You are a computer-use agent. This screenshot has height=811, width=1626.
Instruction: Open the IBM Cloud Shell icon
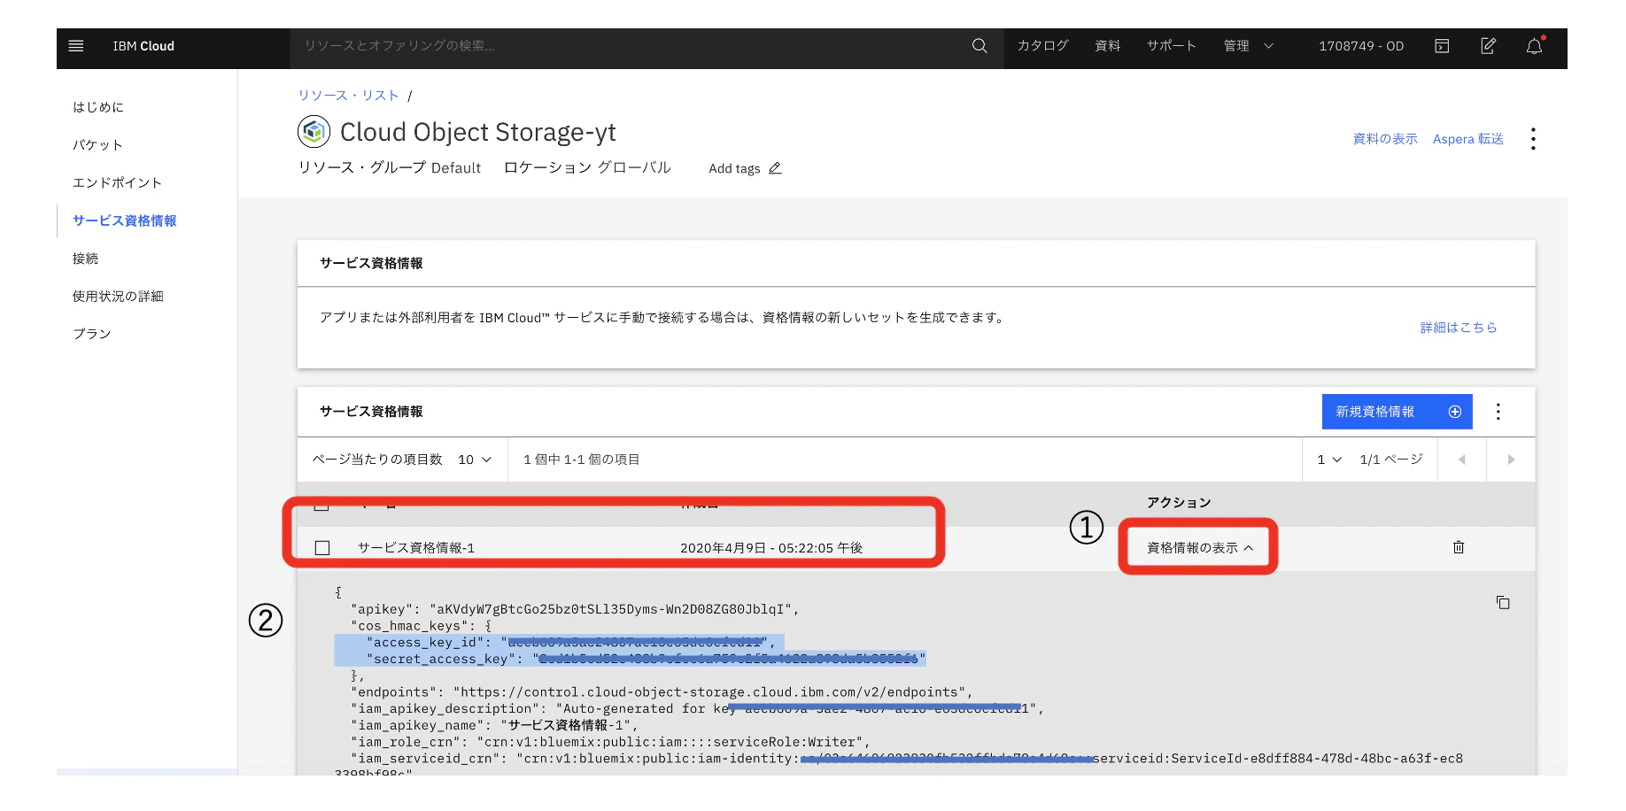(x=1442, y=46)
